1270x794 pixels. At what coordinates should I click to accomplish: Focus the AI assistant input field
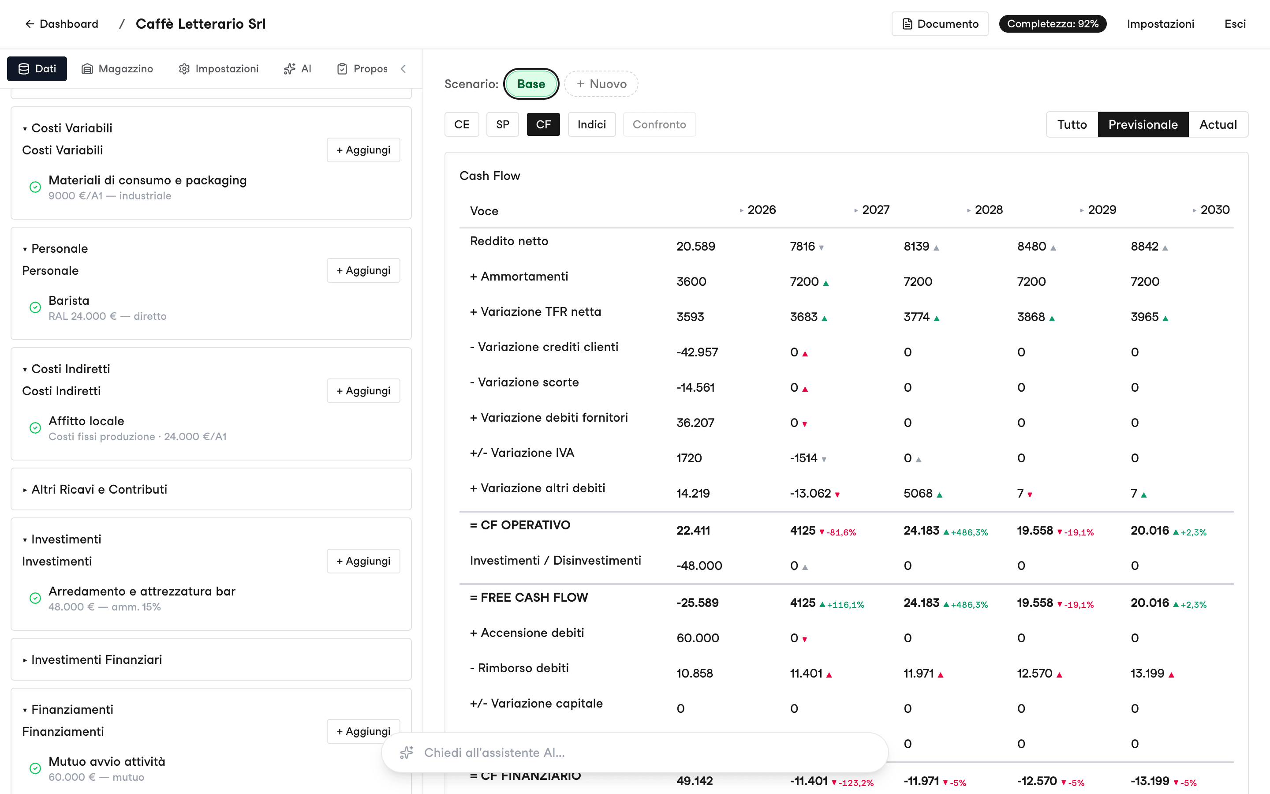pos(635,753)
